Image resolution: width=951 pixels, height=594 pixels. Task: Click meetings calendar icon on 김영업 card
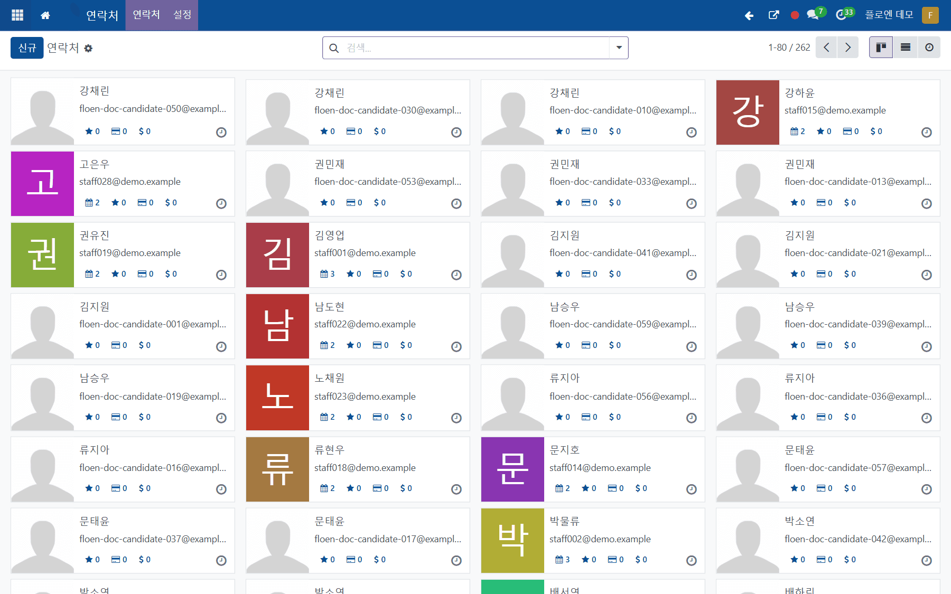[323, 274]
